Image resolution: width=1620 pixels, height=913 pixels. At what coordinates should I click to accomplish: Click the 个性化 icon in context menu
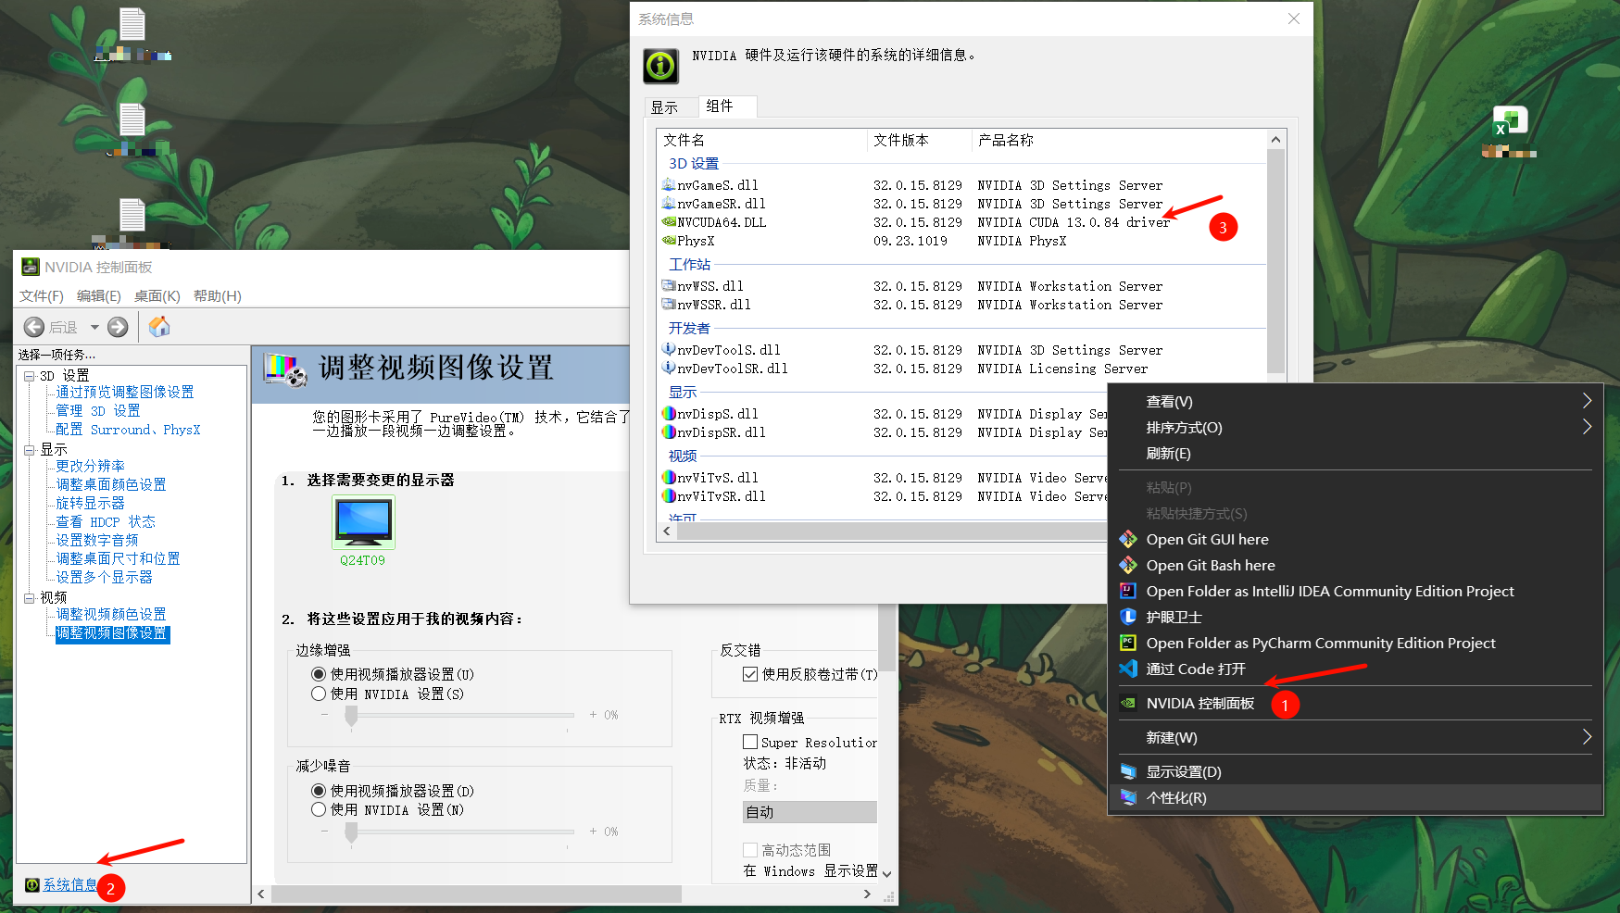tap(1128, 797)
